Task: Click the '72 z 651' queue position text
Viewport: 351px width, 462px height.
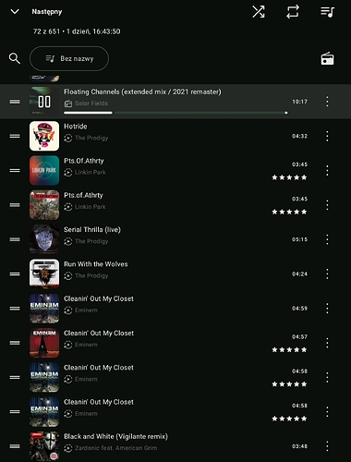Action: point(46,31)
